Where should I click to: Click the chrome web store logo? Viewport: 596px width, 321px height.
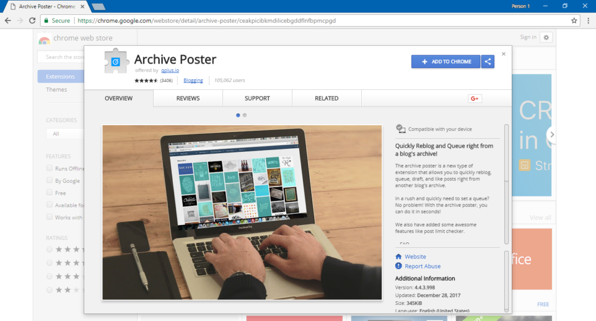tap(44, 38)
